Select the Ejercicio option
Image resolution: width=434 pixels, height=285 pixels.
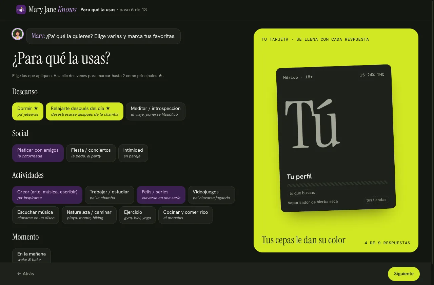(x=137, y=215)
